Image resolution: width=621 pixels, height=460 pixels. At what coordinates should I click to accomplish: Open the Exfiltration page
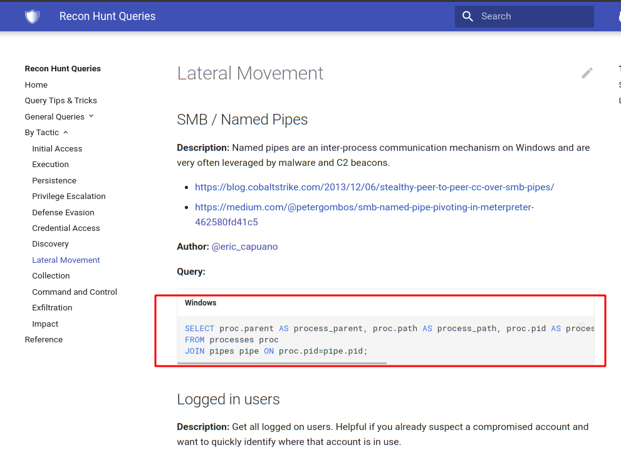coord(52,308)
